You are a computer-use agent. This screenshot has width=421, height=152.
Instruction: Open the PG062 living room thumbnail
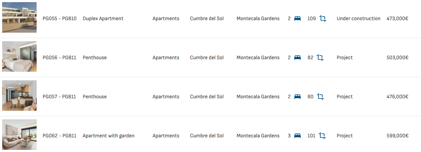19,135
